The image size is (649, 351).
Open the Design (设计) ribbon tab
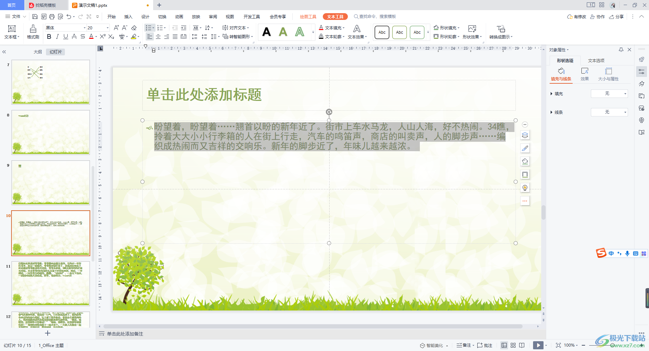(x=145, y=17)
